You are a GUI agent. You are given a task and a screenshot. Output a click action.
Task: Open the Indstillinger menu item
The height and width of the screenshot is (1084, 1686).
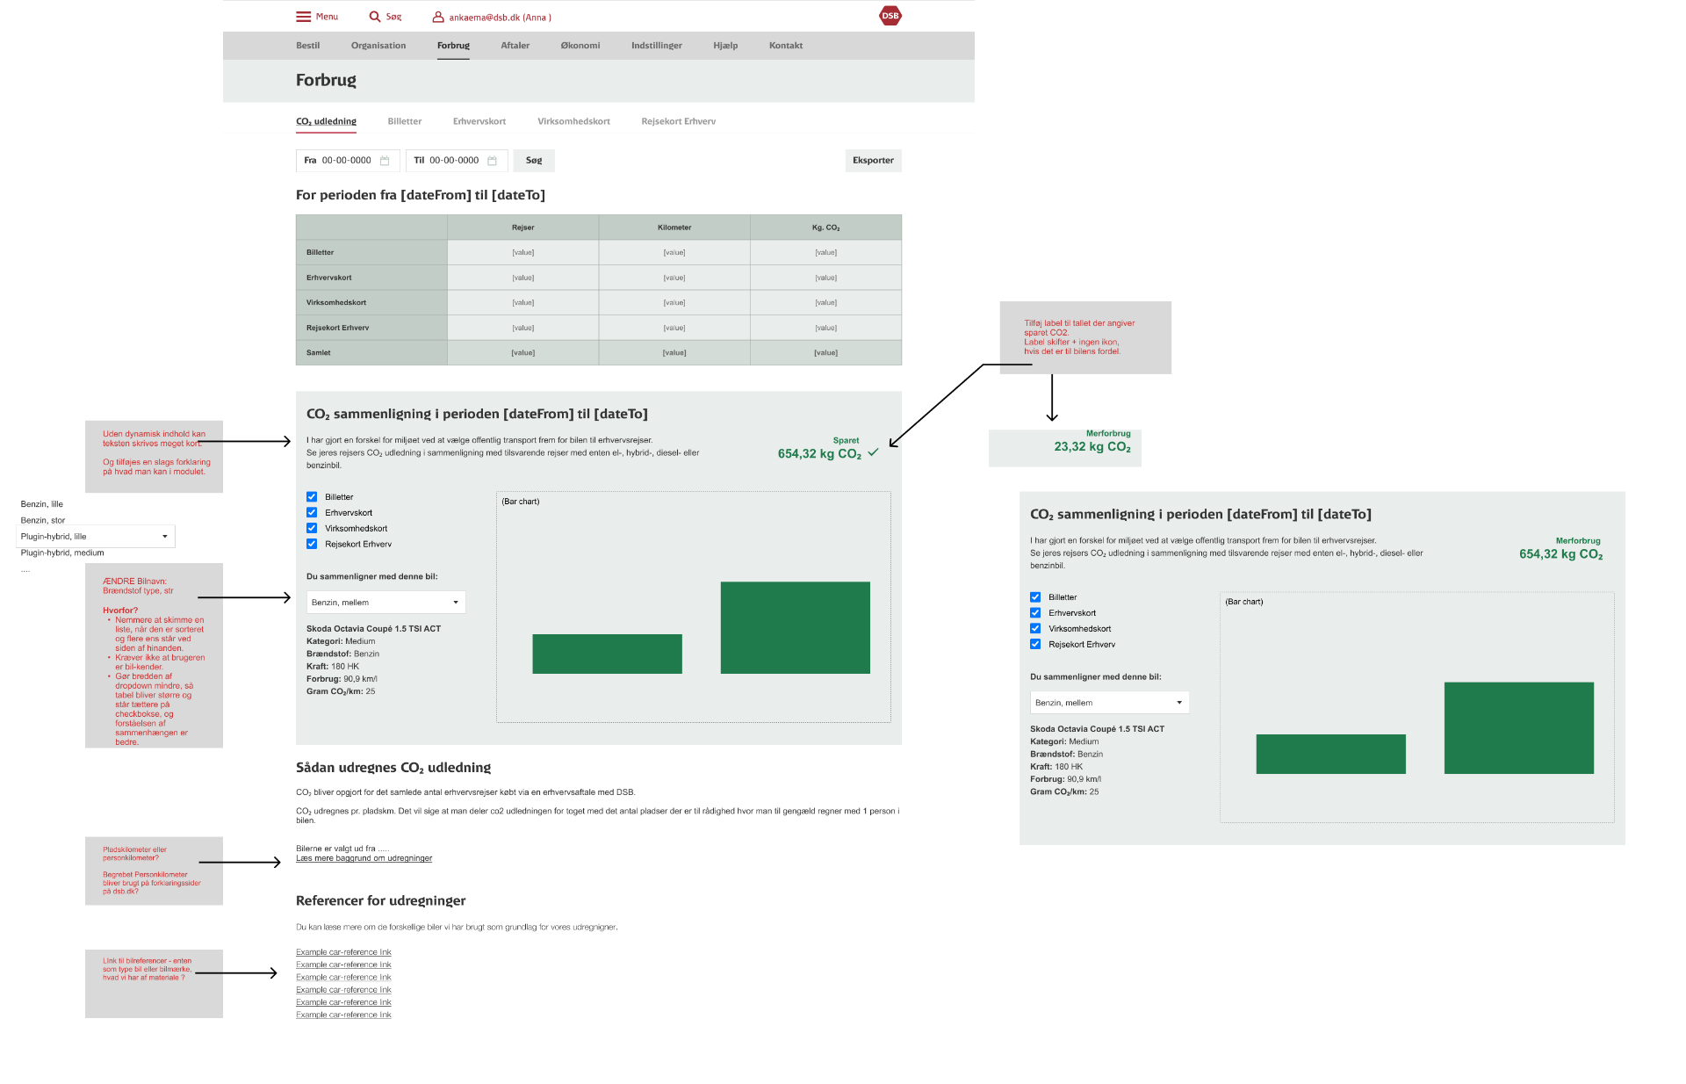[657, 46]
